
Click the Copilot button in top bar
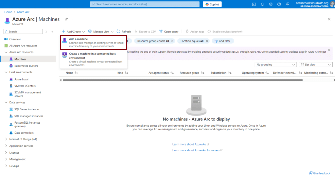point(212,4)
